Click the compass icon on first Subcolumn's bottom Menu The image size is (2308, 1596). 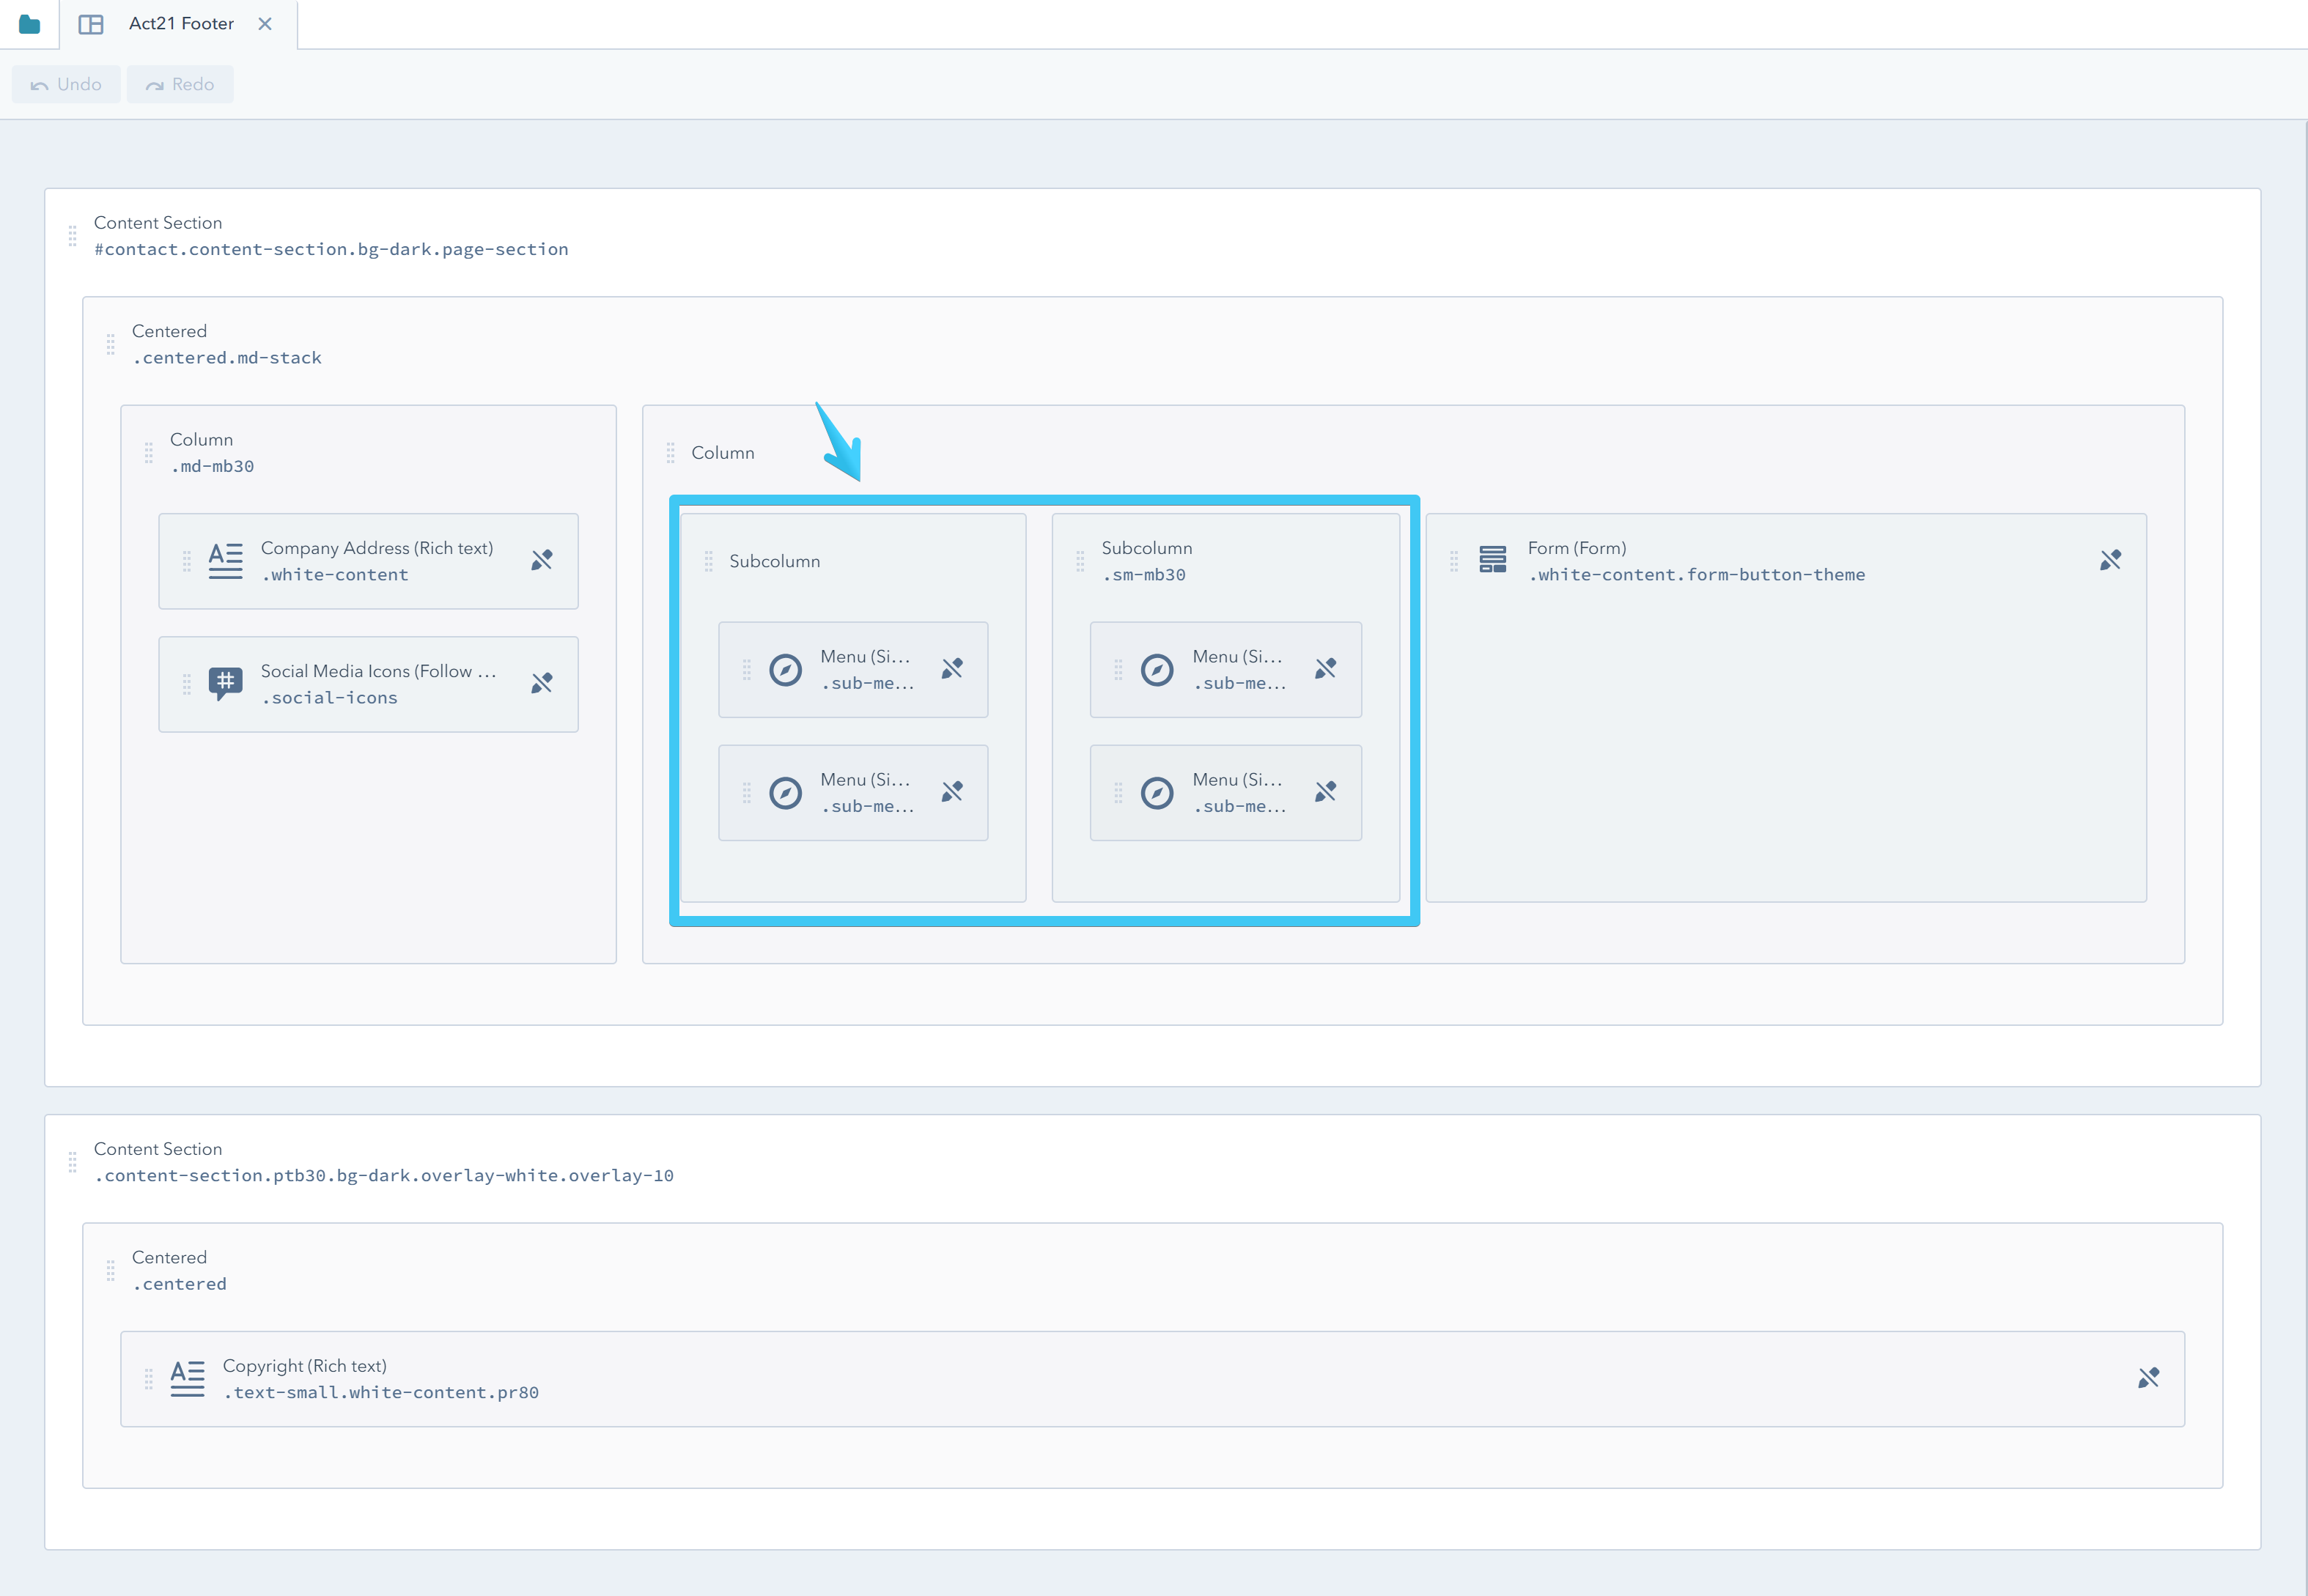tap(786, 793)
